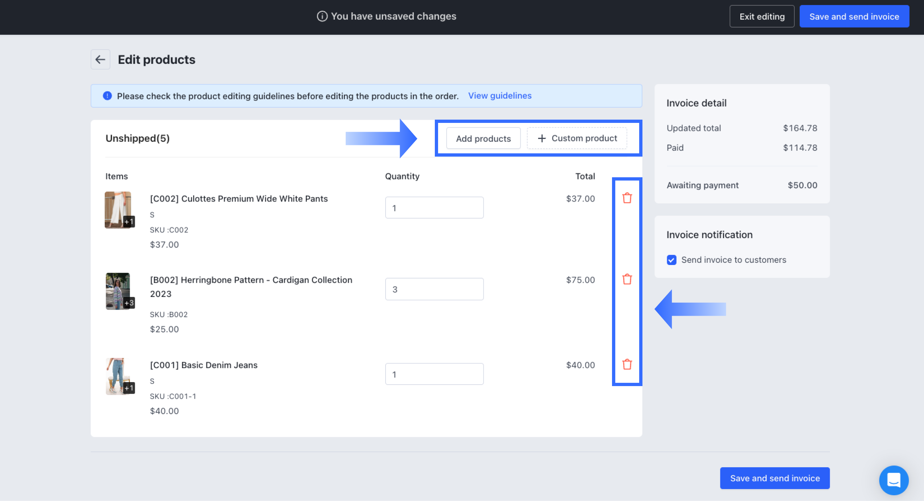
Task: Remove Basic Denim Jeans with trash icon
Action: [627, 364]
